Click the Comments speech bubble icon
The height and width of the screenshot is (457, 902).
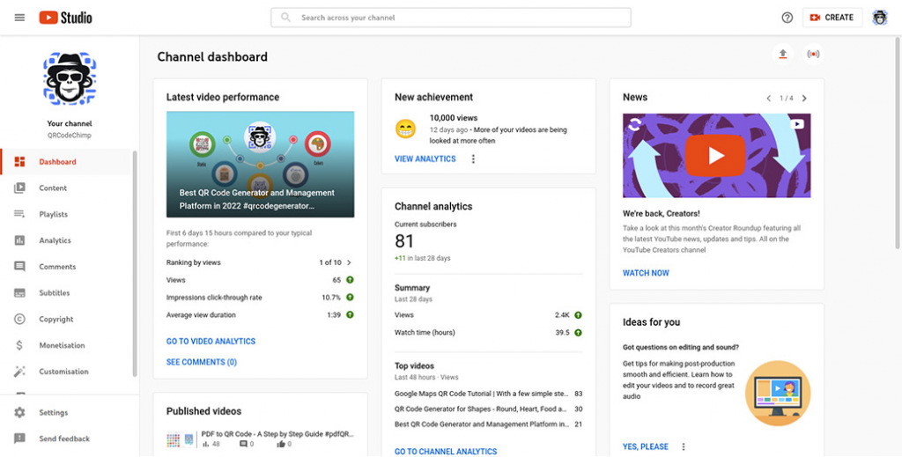[x=19, y=267]
